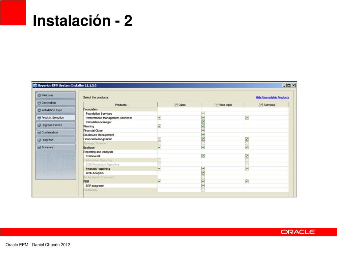Click the Progress step icon
This screenshot has height=253, width=337.
coord(39,140)
